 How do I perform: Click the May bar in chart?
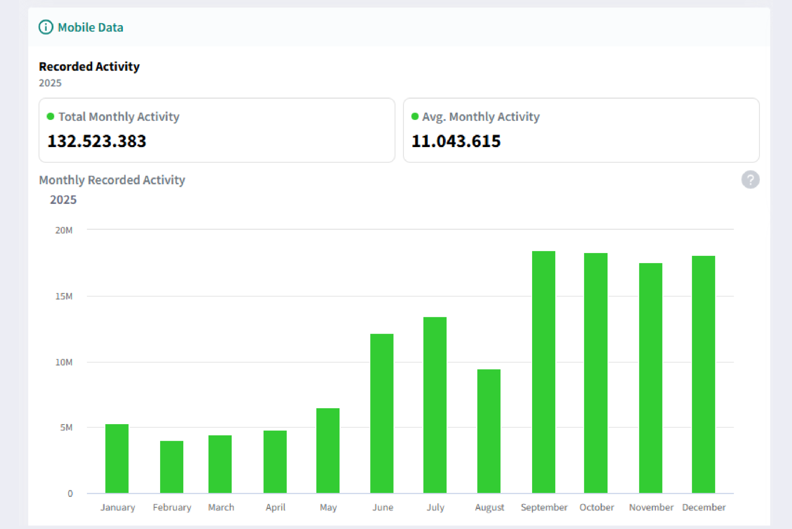(328, 451)
